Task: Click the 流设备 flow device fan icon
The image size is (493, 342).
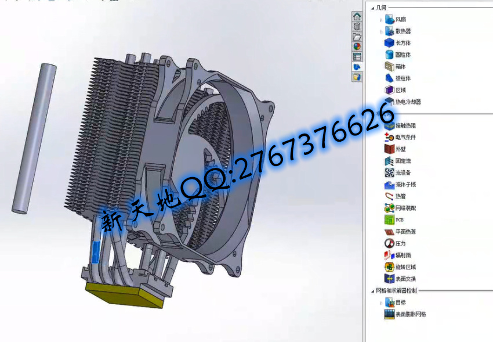Action: pyautogui.click(x=389, y=172)
